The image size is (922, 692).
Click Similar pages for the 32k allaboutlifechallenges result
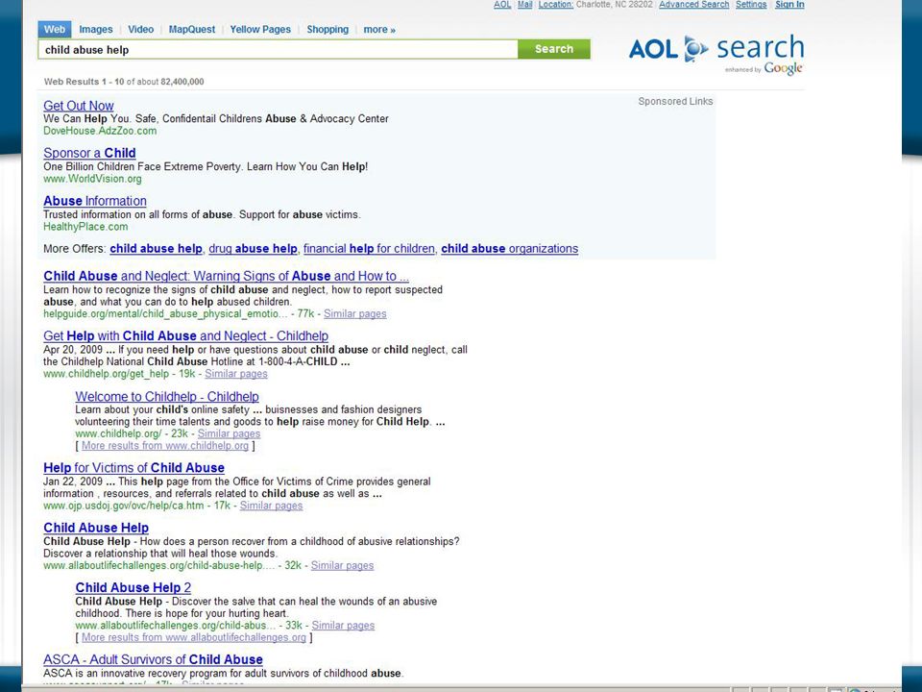click(x=342, y=565)
